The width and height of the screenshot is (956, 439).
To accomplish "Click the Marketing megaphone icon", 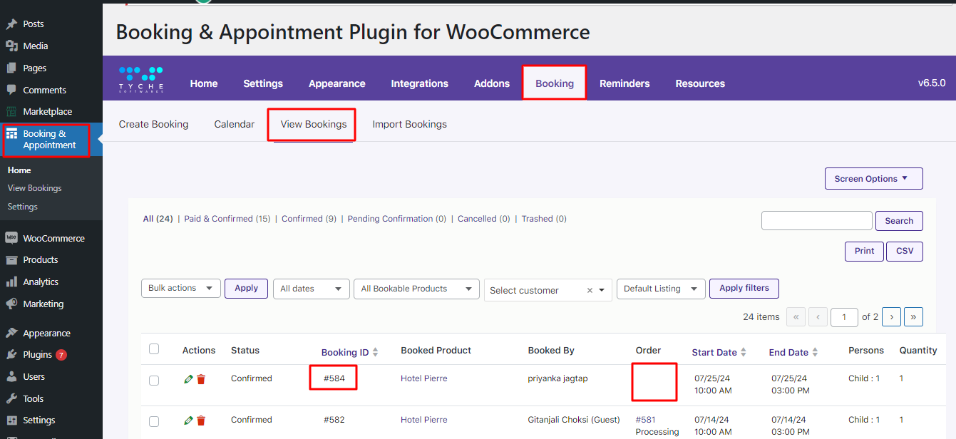I will 11,304.
